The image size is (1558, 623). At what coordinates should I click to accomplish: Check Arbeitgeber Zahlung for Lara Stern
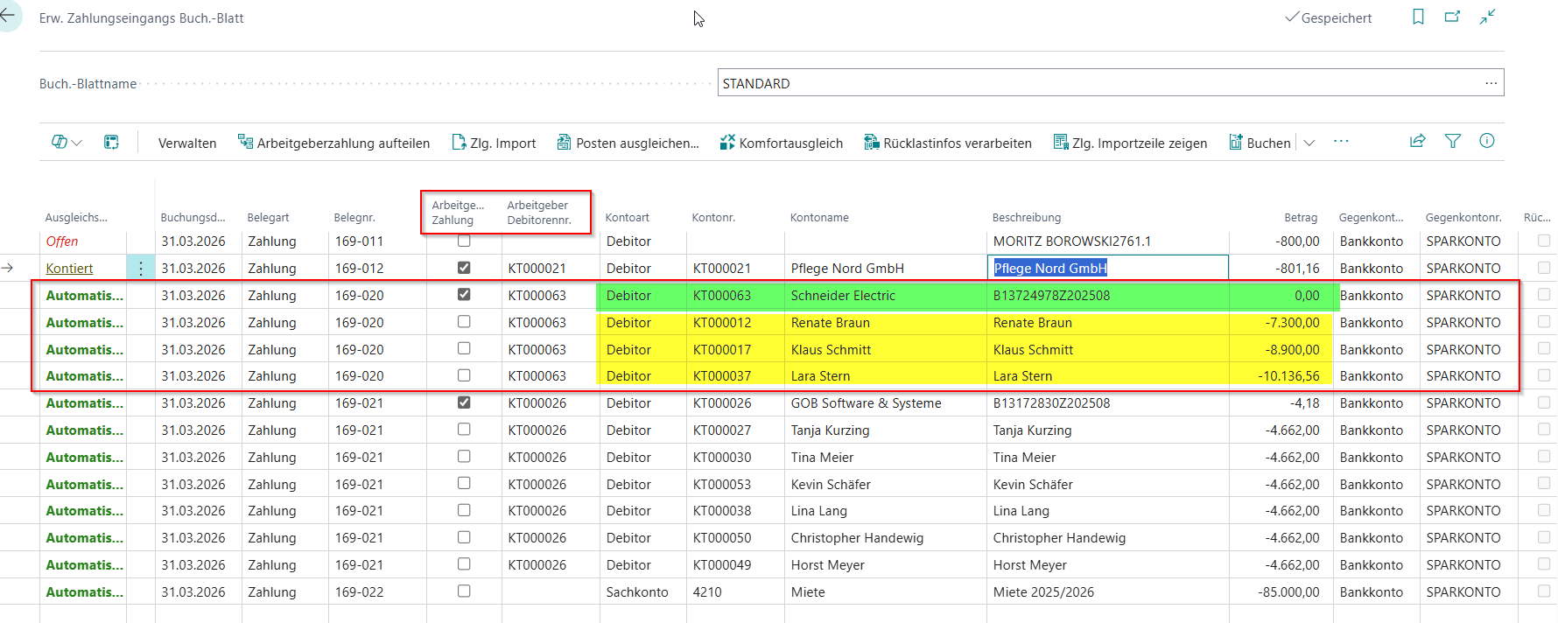click(464, 375)
